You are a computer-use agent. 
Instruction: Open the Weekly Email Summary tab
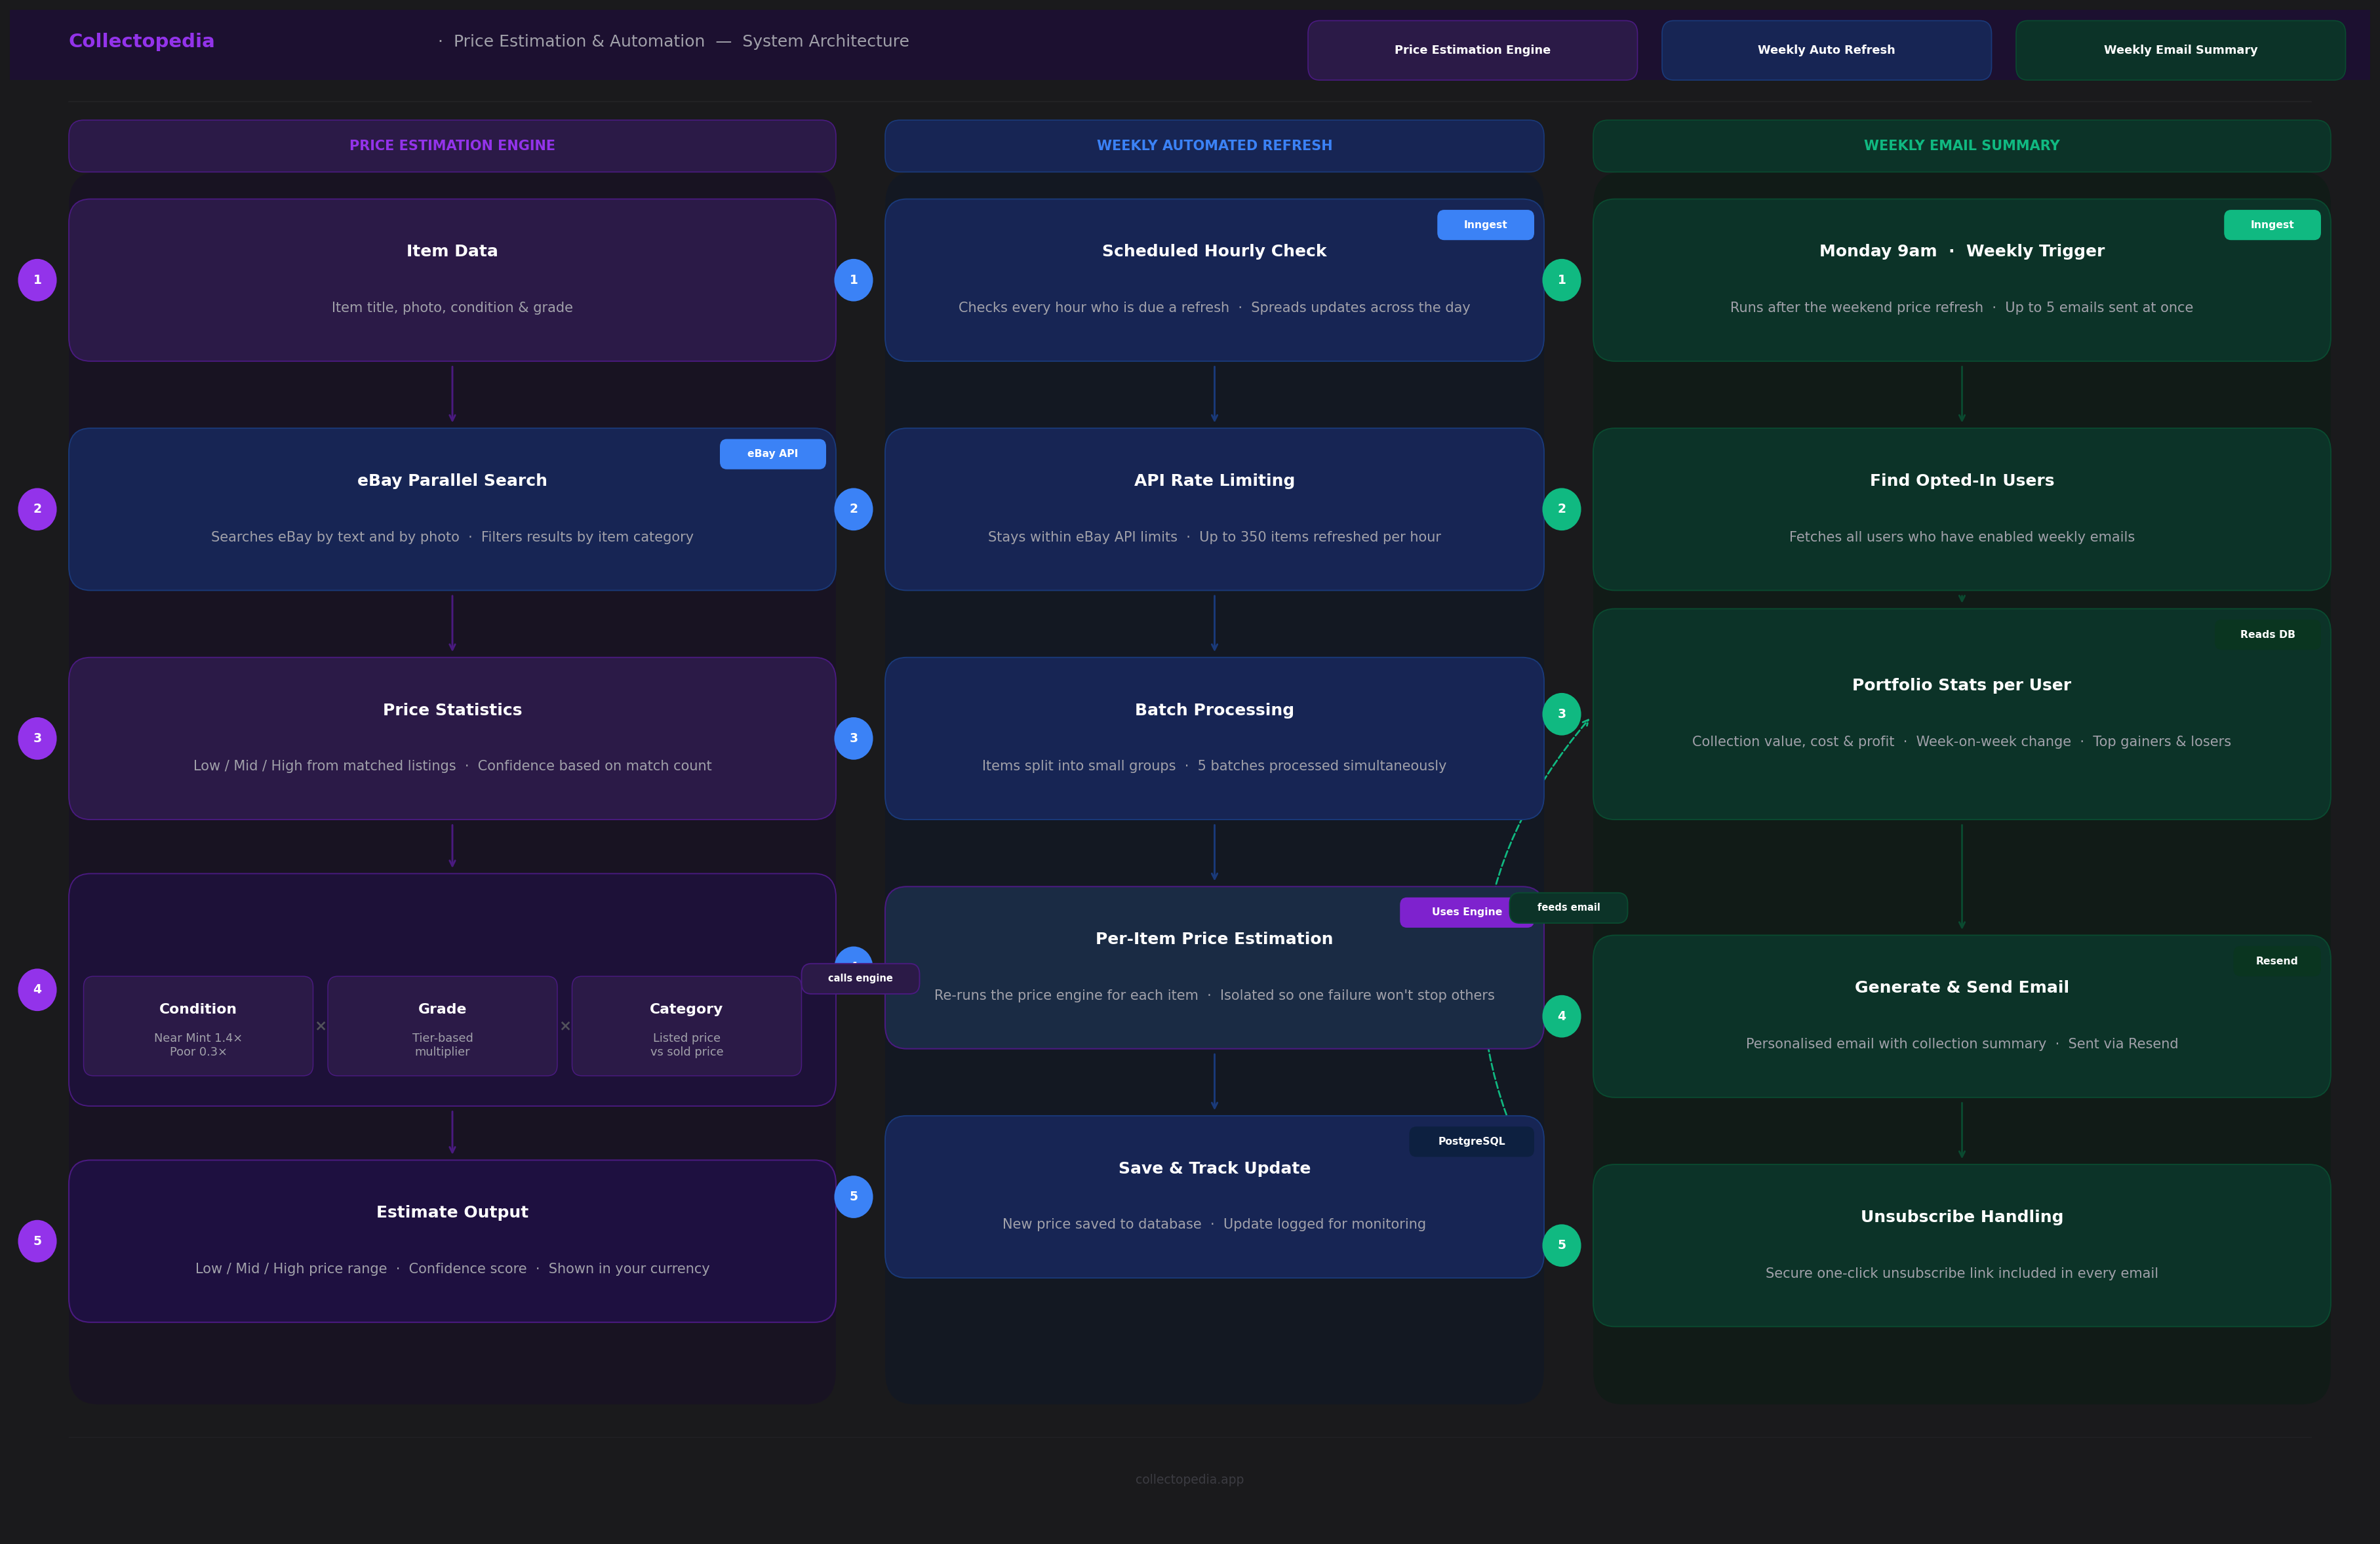pyautogui.click(x=2180, y=49)
